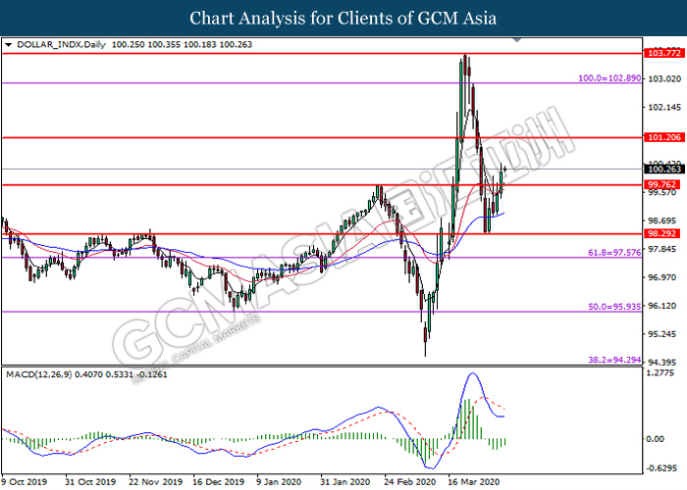
Task: Click the MACD scale value 0.00
Action: (x=655, y=439)
